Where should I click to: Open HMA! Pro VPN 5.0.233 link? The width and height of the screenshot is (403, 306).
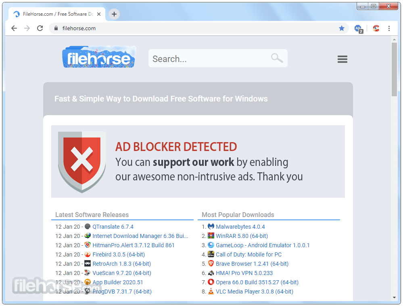(x=244, y=273)
